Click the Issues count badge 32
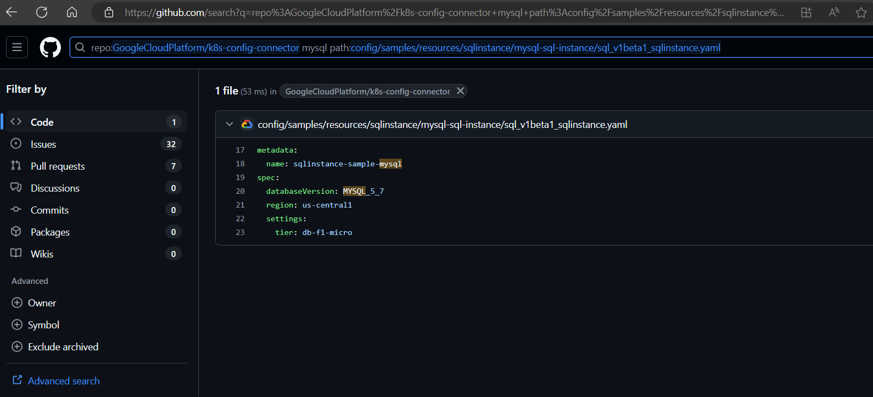The height and width of the screenshot is (397, 873). (171, 144)
